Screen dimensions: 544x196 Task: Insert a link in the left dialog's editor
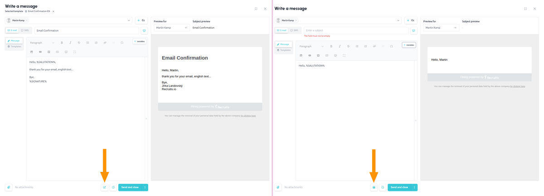click(x=105, y=43)
